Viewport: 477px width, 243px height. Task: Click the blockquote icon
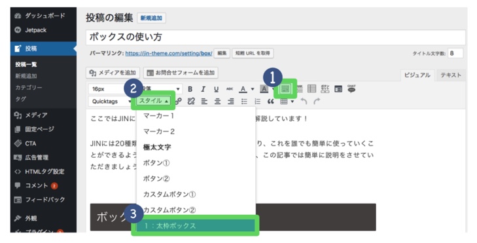click(x=270, y=102)
